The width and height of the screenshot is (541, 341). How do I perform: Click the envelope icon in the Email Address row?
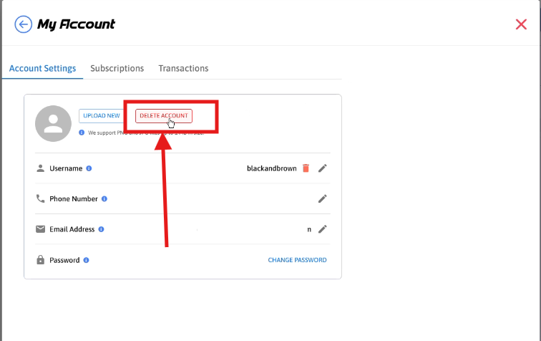(41, 229)
